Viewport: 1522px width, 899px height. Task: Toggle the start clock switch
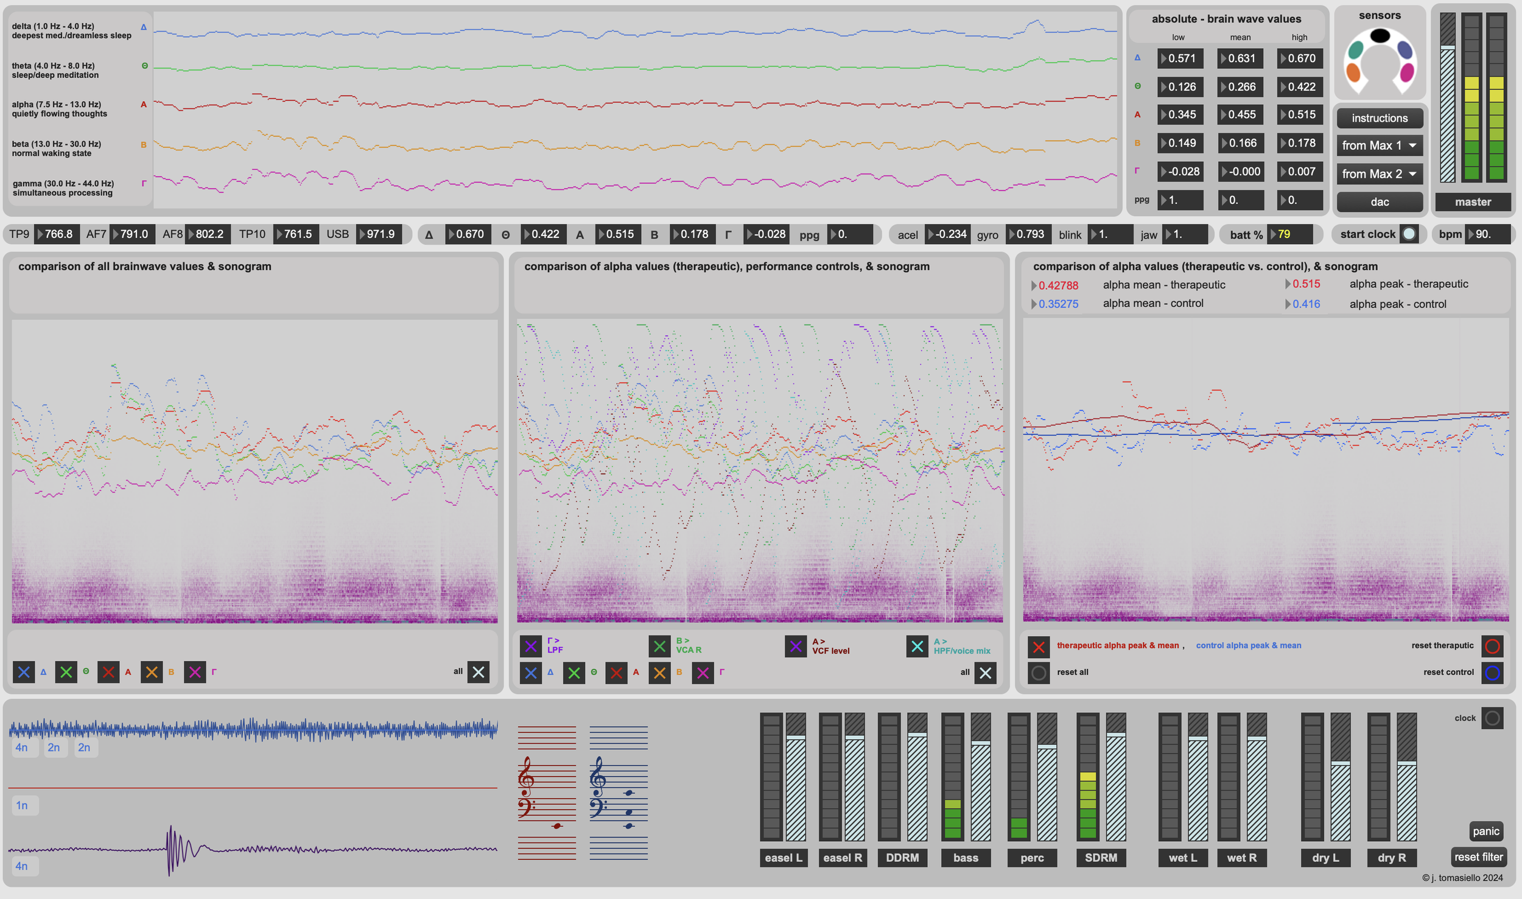coord(1408,234)
